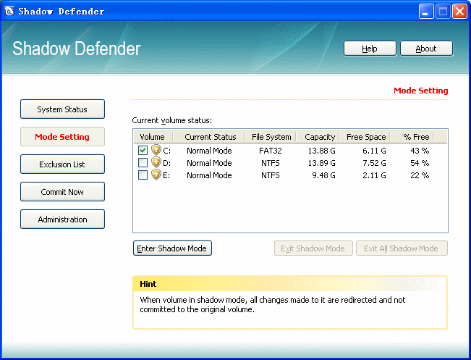Click the shield icon for volume C:
Viewport: 471px width, 360px height.
coord(156,150)
